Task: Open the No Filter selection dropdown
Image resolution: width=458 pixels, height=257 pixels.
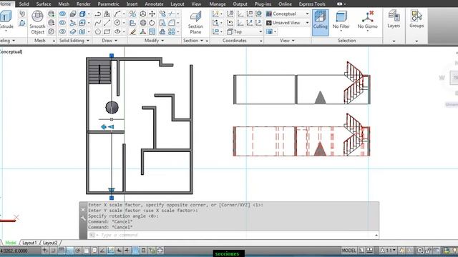Action: pyautogui.click(x=341, y=21)
